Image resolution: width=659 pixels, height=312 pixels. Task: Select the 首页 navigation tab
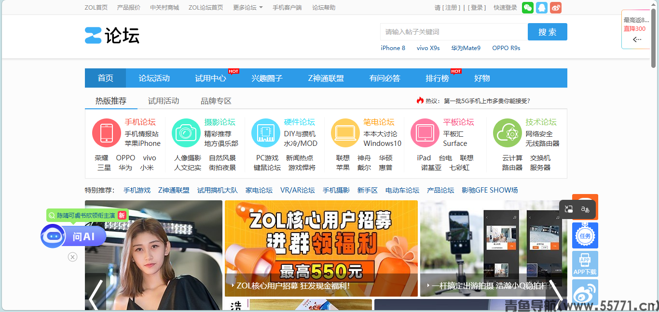coord(105,78)
